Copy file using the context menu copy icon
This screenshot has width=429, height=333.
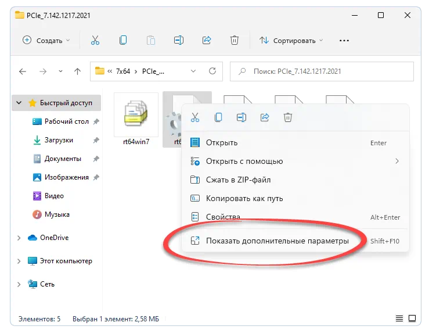[x=218, y=117]
